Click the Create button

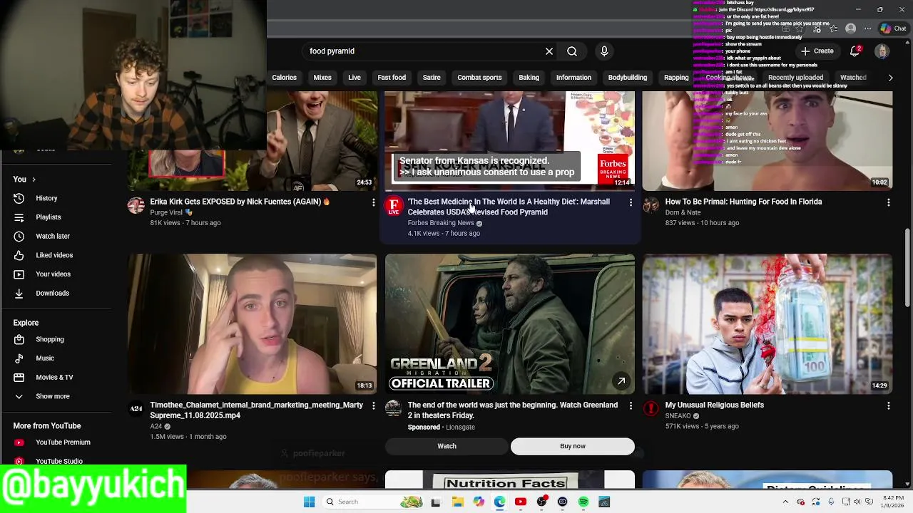817,51
